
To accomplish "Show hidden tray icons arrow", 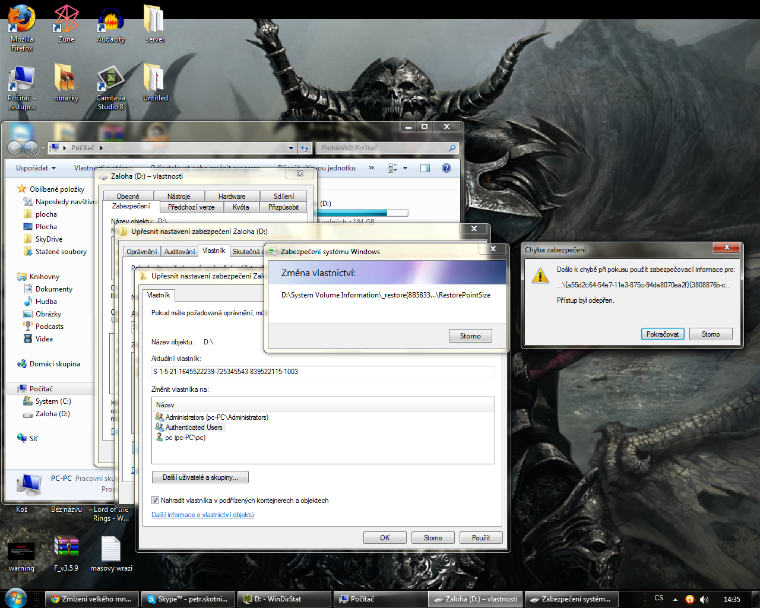I will 675,599.
